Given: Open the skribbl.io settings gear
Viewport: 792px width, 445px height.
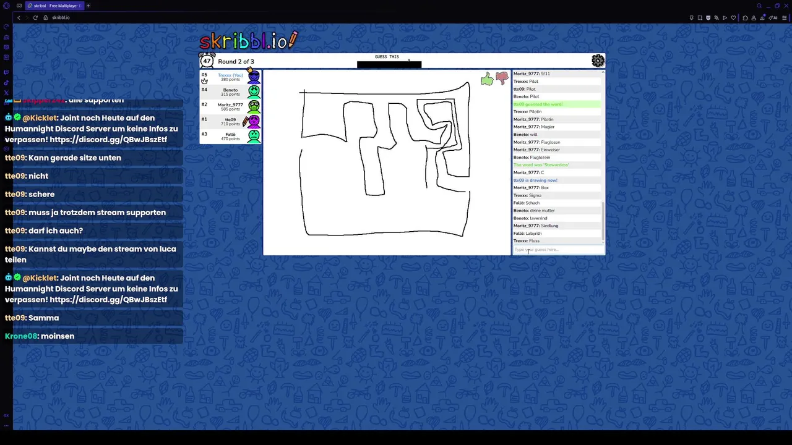Looking at the screenshot, I should (x=598, y=61).
